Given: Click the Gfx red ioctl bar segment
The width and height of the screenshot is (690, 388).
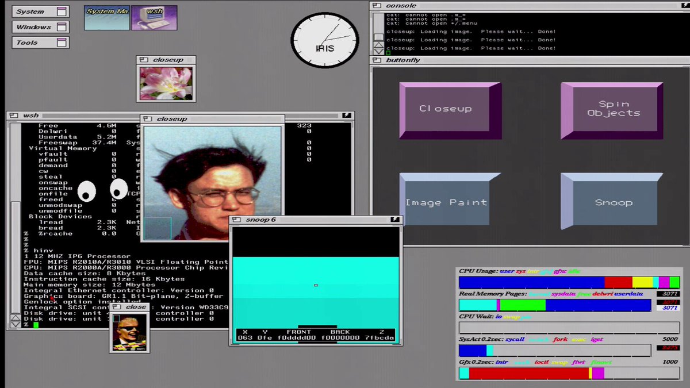Looking at the screenshot, I should 529,373.
